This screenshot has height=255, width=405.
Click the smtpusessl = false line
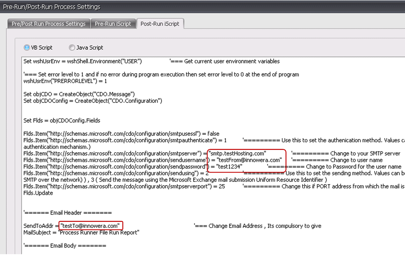[x=121, y=134]
